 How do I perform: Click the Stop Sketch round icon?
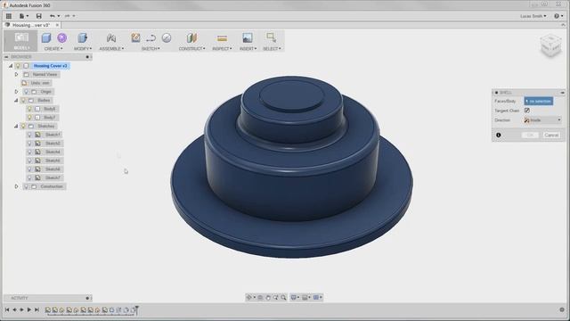click(x=167, y=37)
